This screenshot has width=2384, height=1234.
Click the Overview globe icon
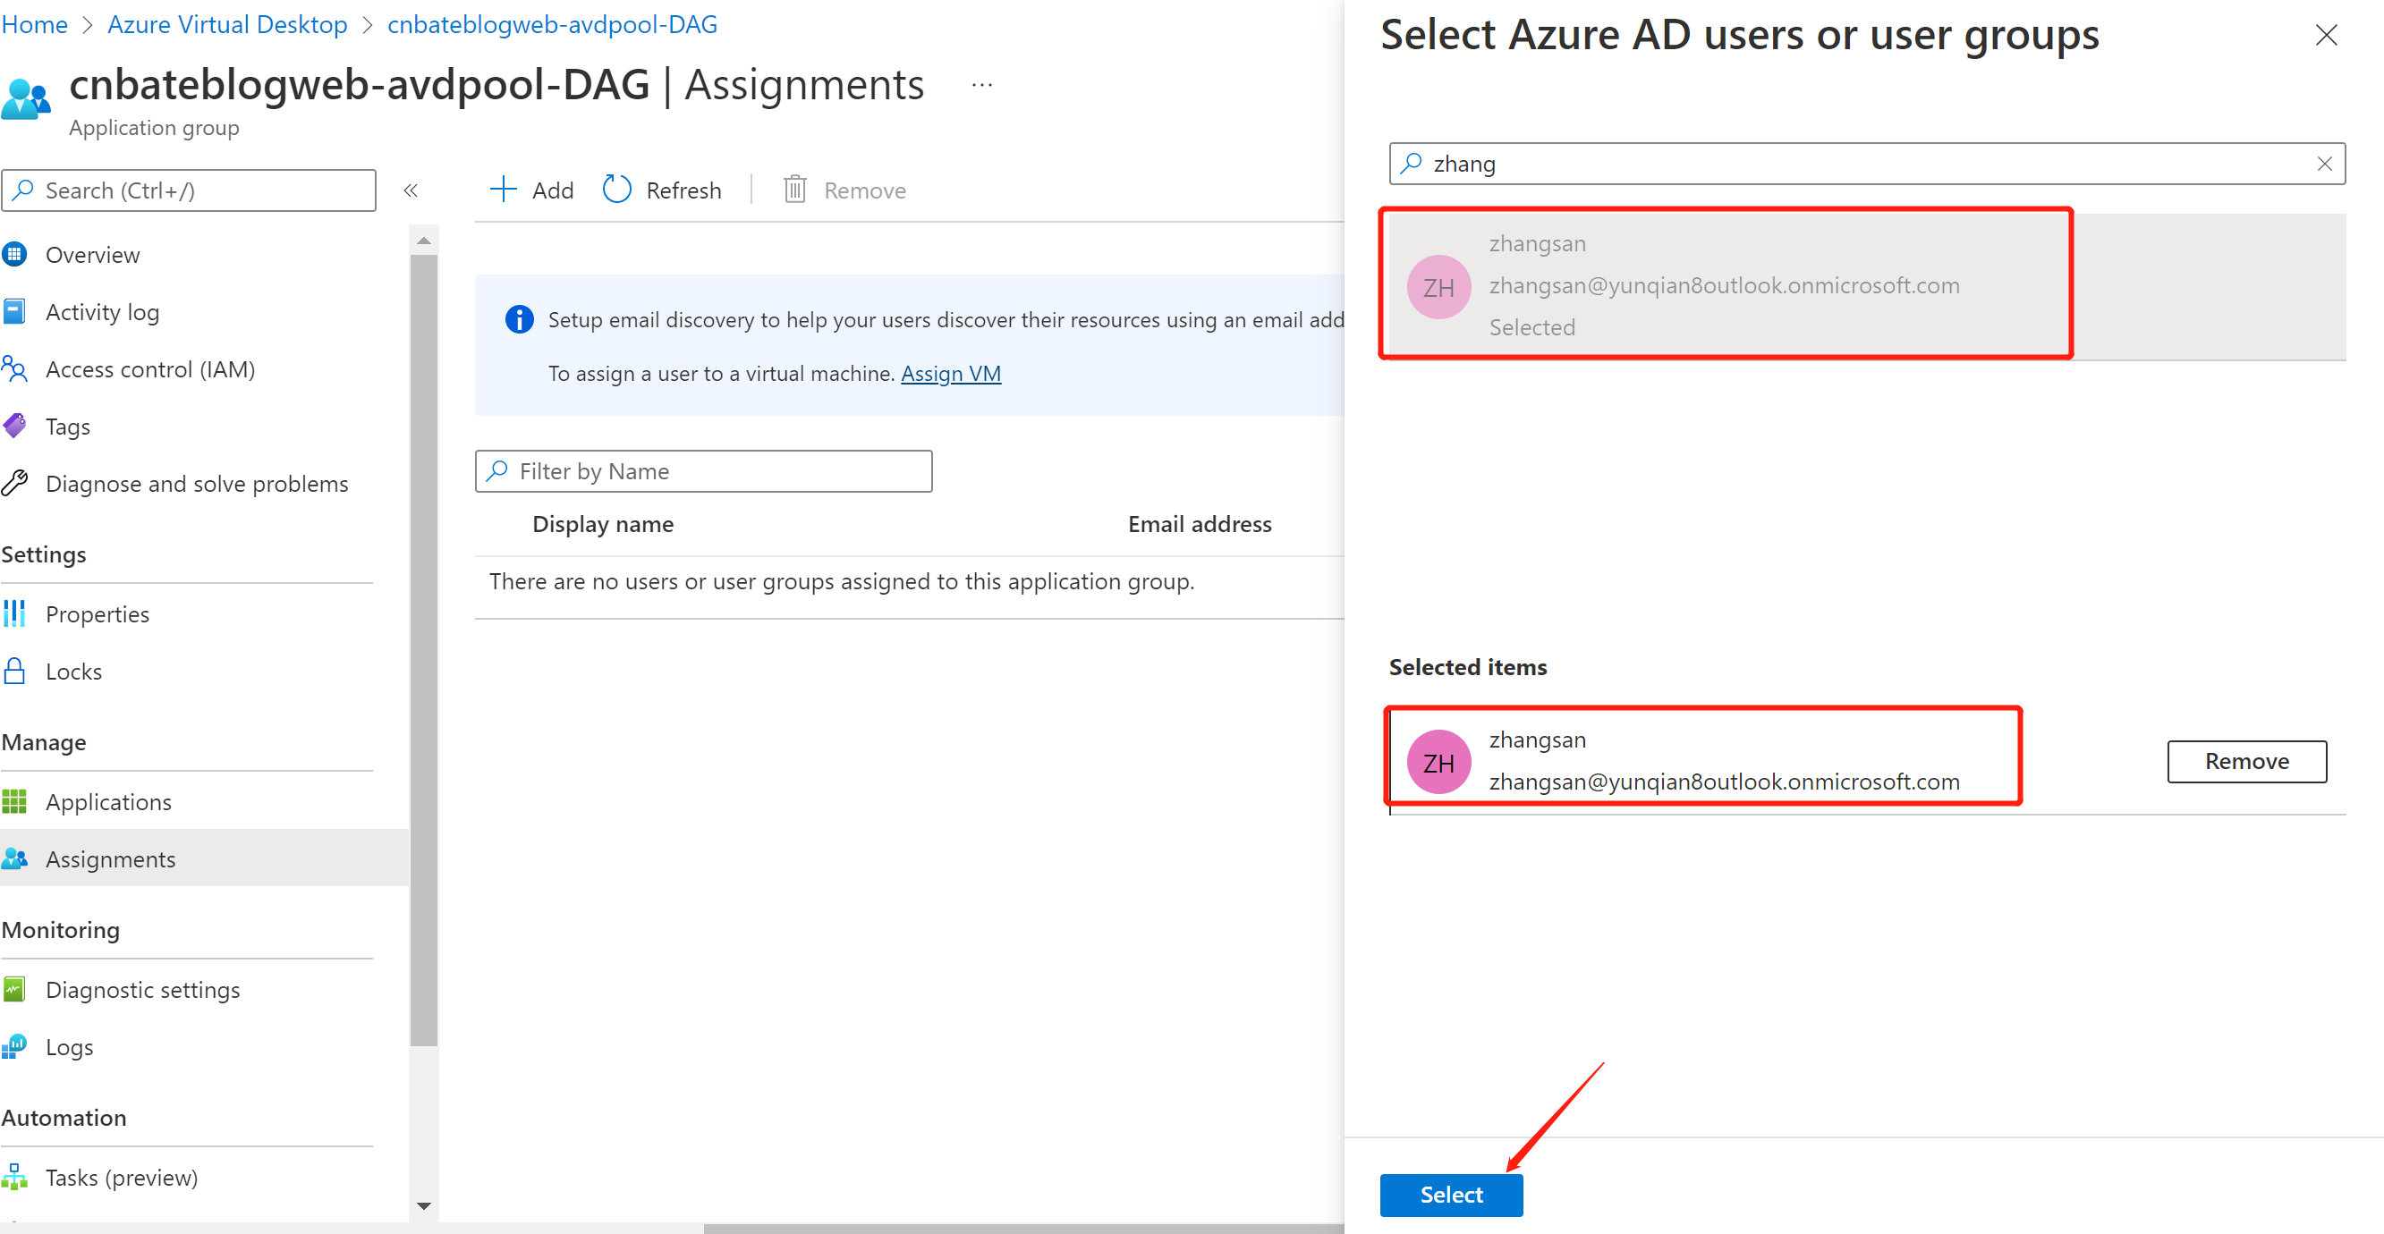click(x=14, y=254)
